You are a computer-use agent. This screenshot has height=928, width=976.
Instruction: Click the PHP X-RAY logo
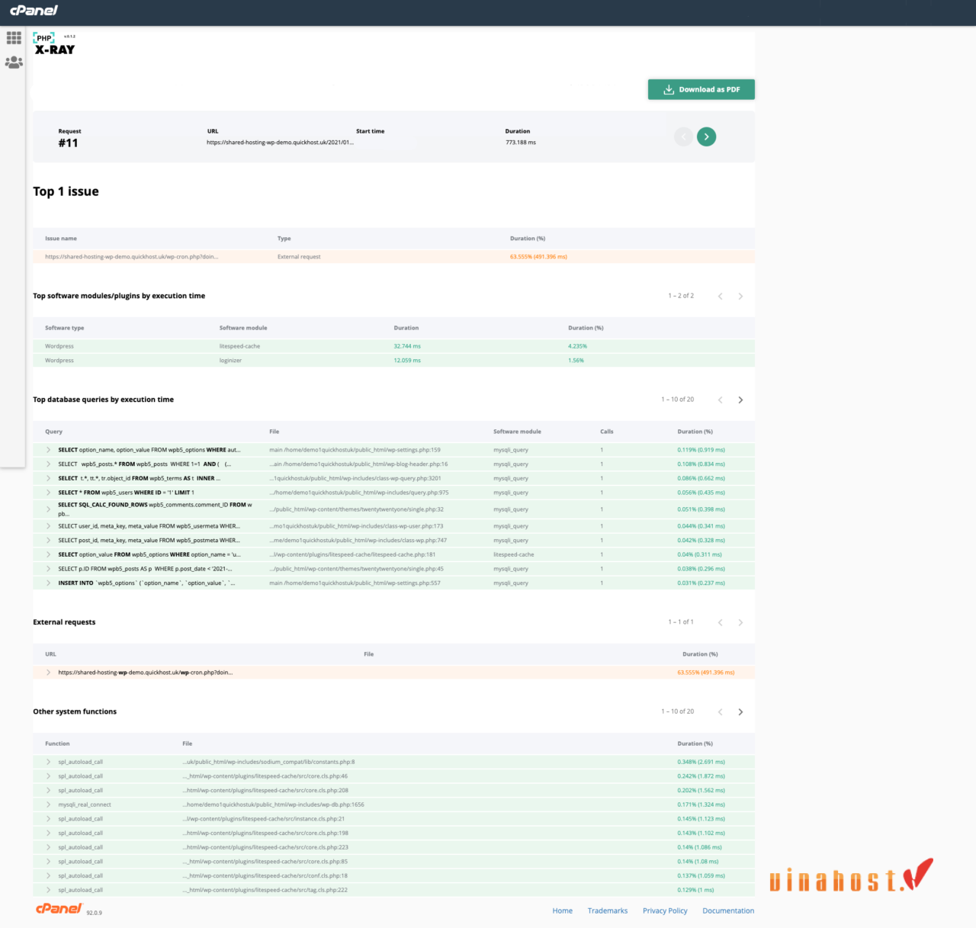54,44
